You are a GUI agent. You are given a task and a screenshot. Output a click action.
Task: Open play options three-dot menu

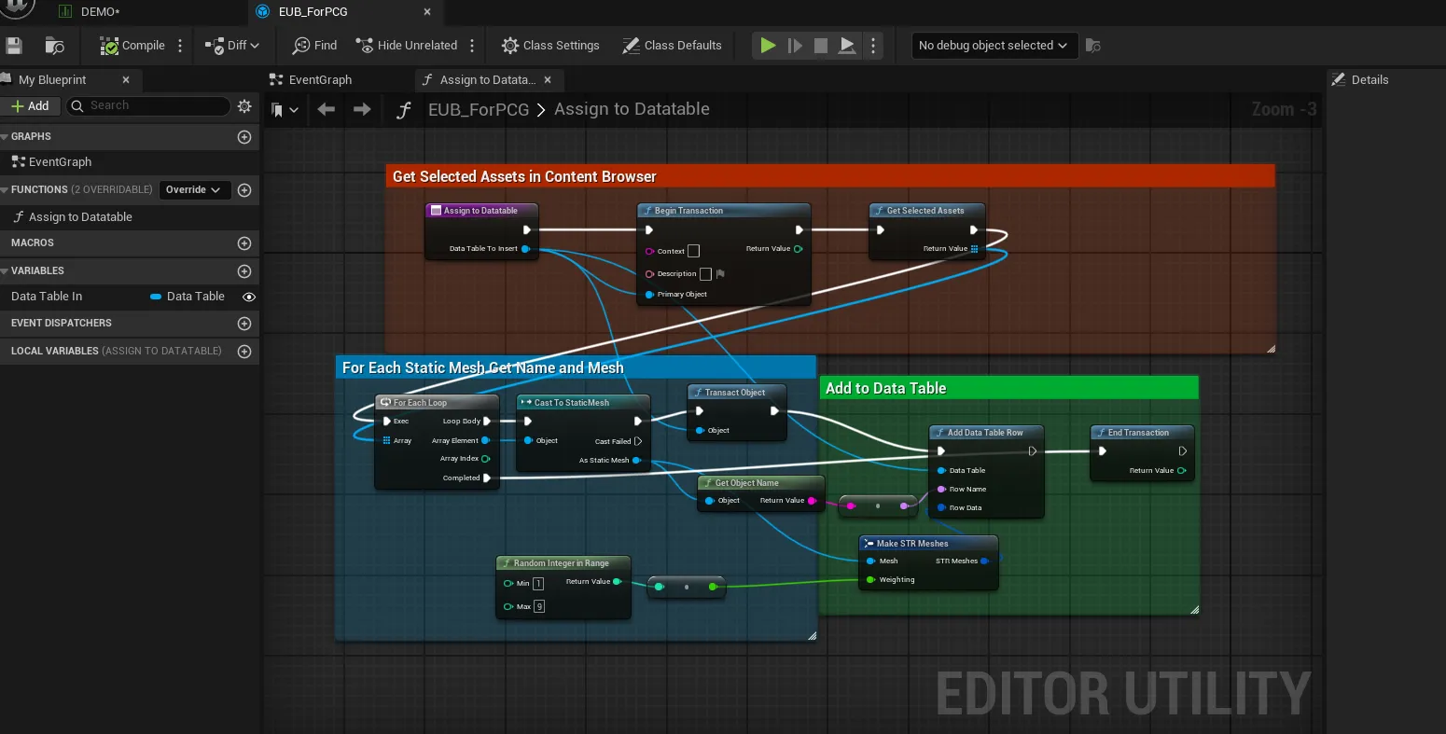[x=873, y=45]
